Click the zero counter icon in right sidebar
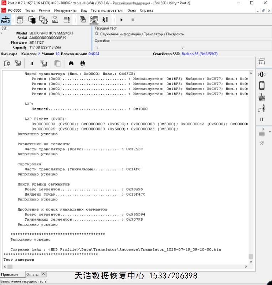Image resolution: width=272 pixels, height=285 pixels. (x=262, y=74)
